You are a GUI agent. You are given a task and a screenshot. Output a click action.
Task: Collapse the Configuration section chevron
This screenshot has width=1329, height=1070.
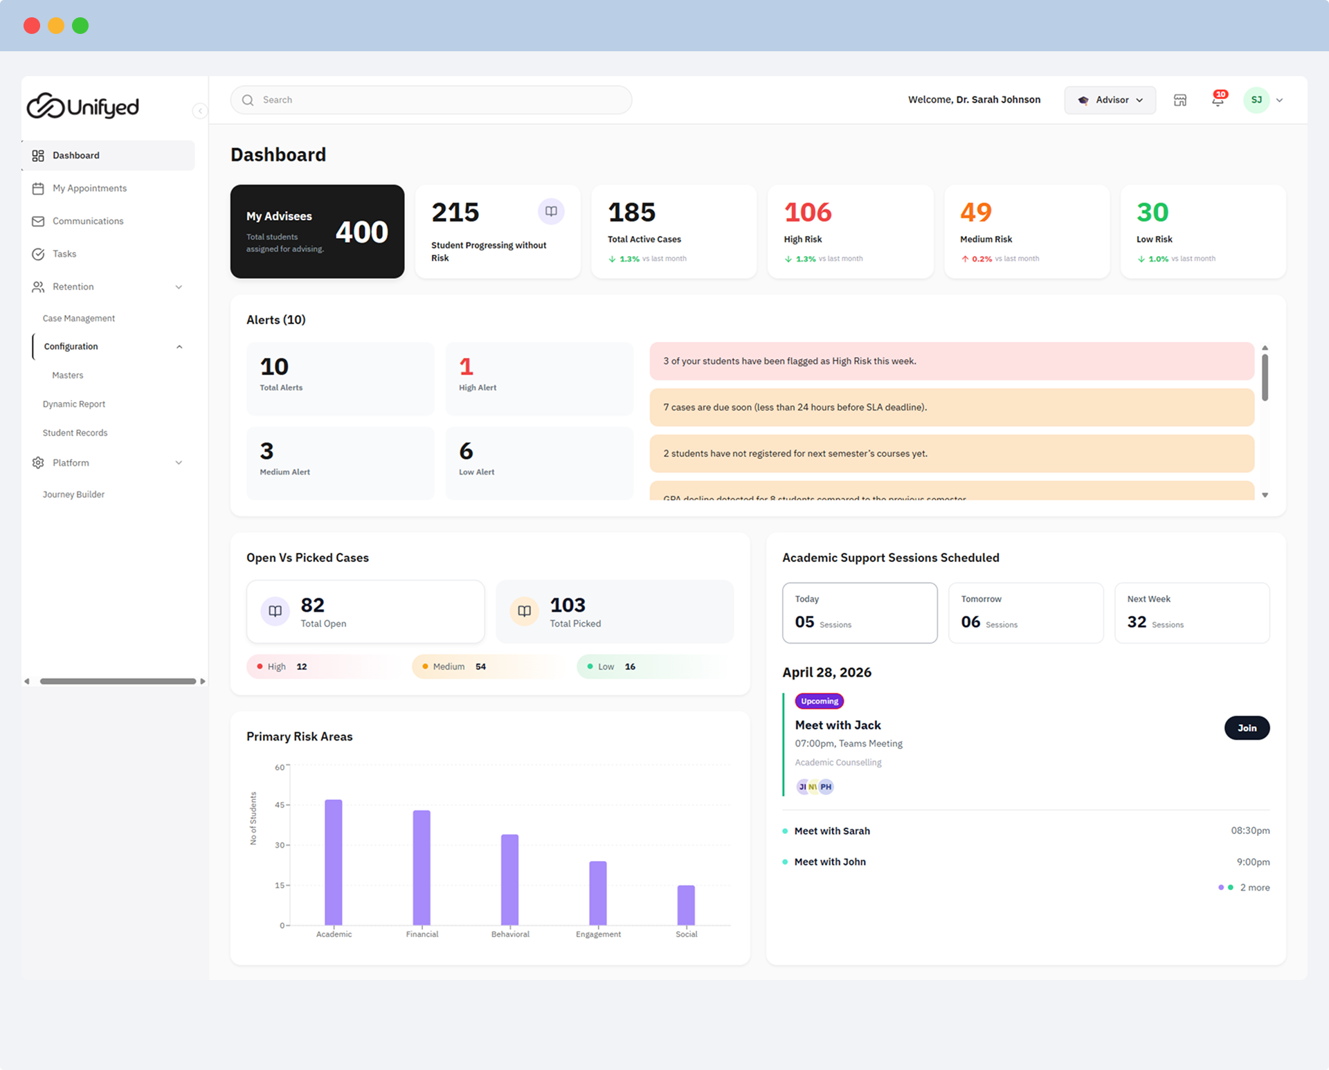[179, 347]
